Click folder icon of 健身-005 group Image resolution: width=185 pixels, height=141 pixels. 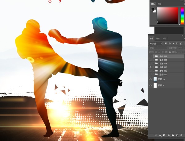[x=156, y=60]
